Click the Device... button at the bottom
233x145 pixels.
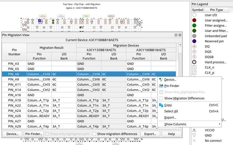click(x=12, y=134)
